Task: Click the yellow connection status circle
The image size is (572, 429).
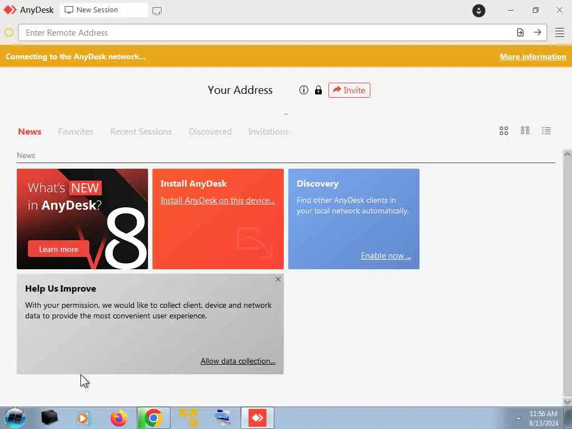Action: (x=9, y=33)
